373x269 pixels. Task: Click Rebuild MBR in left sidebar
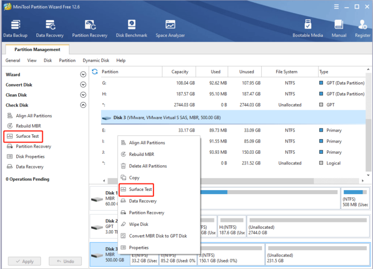click(x=28, y=126)
